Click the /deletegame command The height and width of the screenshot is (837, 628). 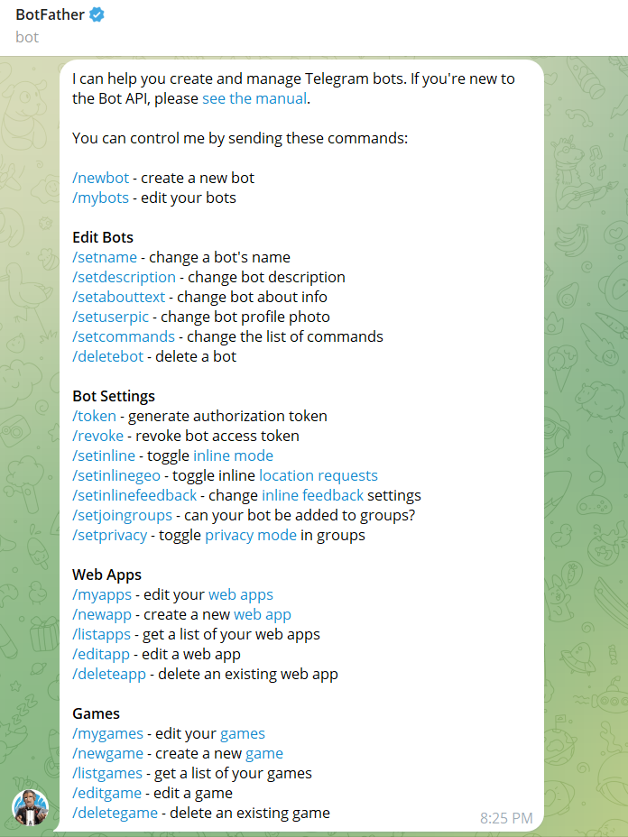click(x=115, y=813)
